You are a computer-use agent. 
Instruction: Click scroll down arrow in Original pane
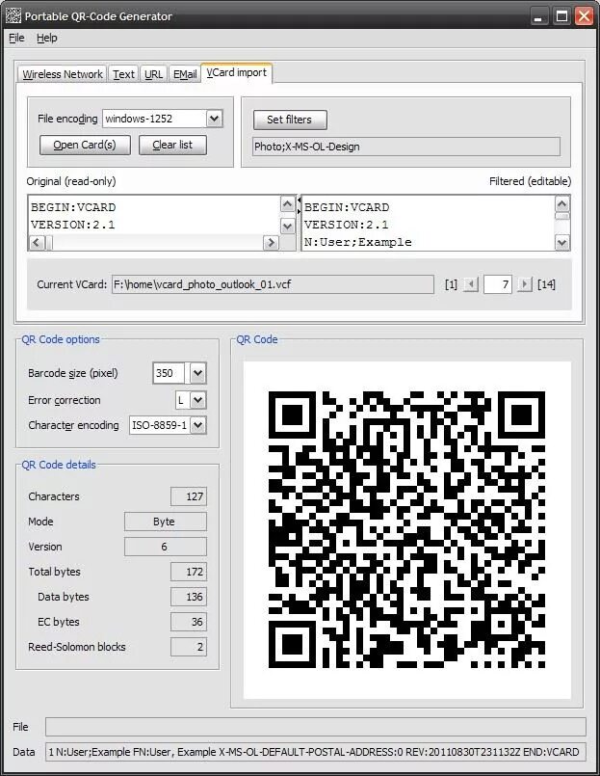tap(287, 227)
